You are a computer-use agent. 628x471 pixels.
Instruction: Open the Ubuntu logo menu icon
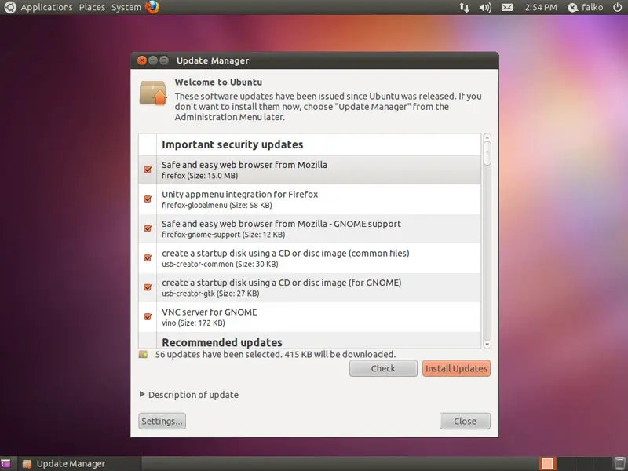point(9,7)
